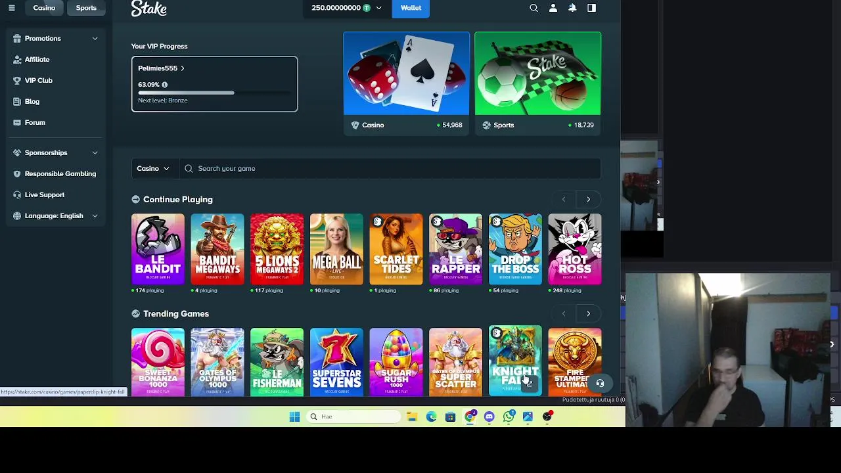Expand the Sponsorships menu
Image resolution: width=841 pixels, height=473 pixels.
[95, 152]
